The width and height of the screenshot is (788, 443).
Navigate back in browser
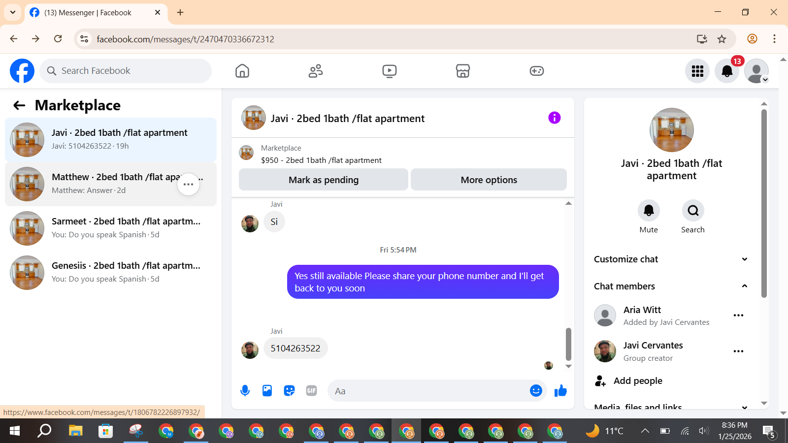point(14,39)
